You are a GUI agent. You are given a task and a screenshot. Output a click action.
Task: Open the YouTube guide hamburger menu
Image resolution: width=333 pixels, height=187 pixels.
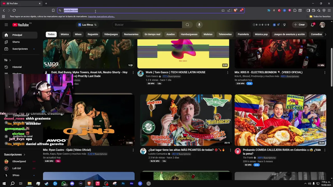6,25
